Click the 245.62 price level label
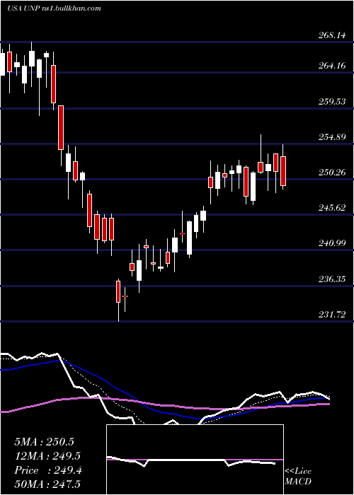This screenshot has height=495, width=354. [332, 208]
